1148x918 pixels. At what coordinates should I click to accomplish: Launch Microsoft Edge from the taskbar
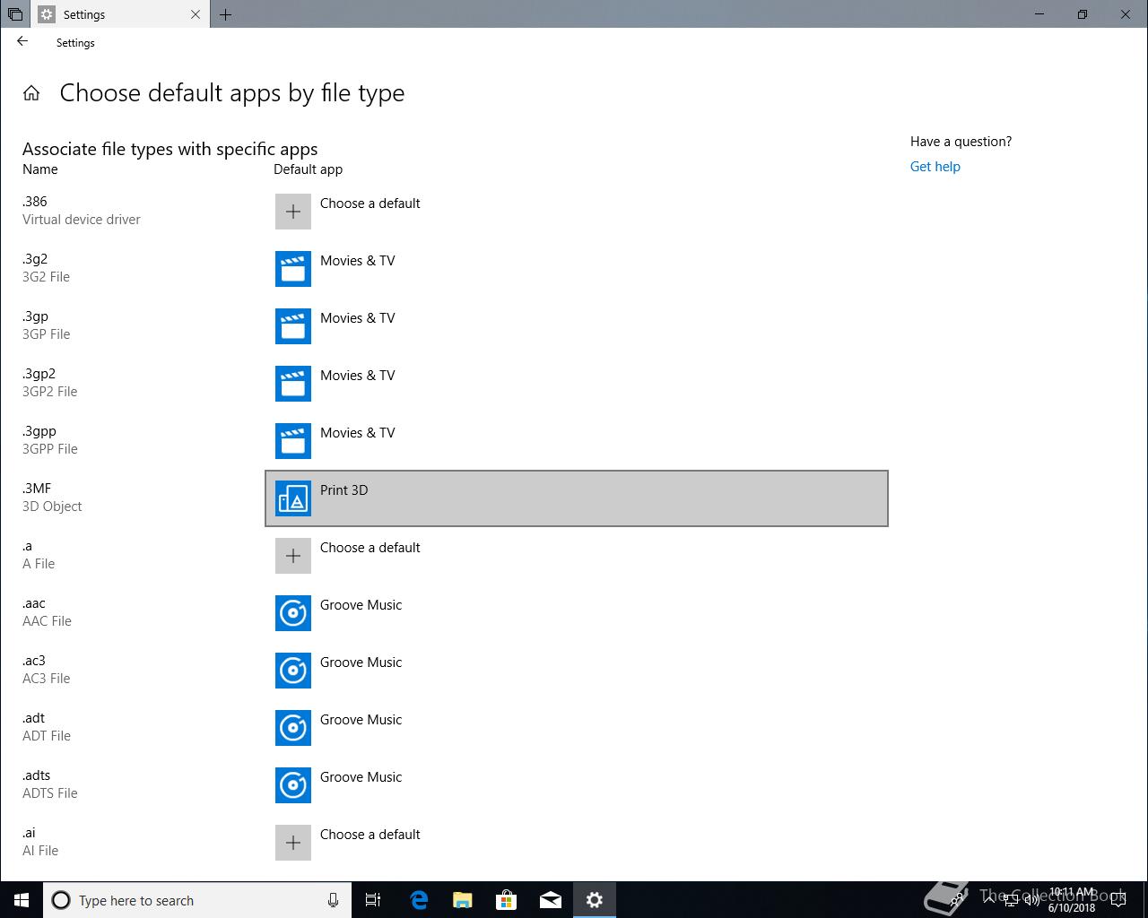(x=418, y=900)
